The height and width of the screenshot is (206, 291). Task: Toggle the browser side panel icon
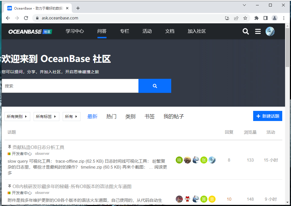pos(266,18)
